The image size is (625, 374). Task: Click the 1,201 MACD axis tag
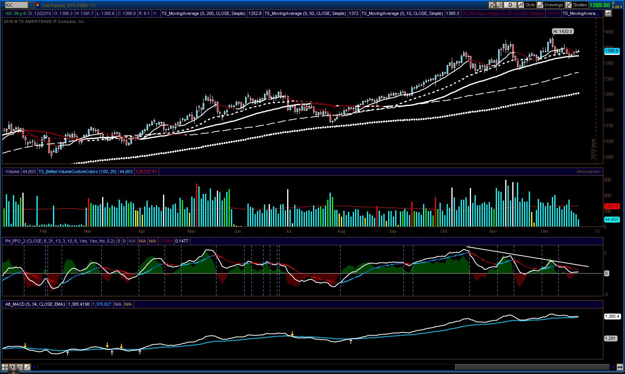coord(610,338)
